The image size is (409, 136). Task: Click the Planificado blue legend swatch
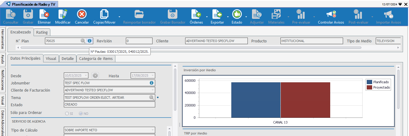point(369,82)
